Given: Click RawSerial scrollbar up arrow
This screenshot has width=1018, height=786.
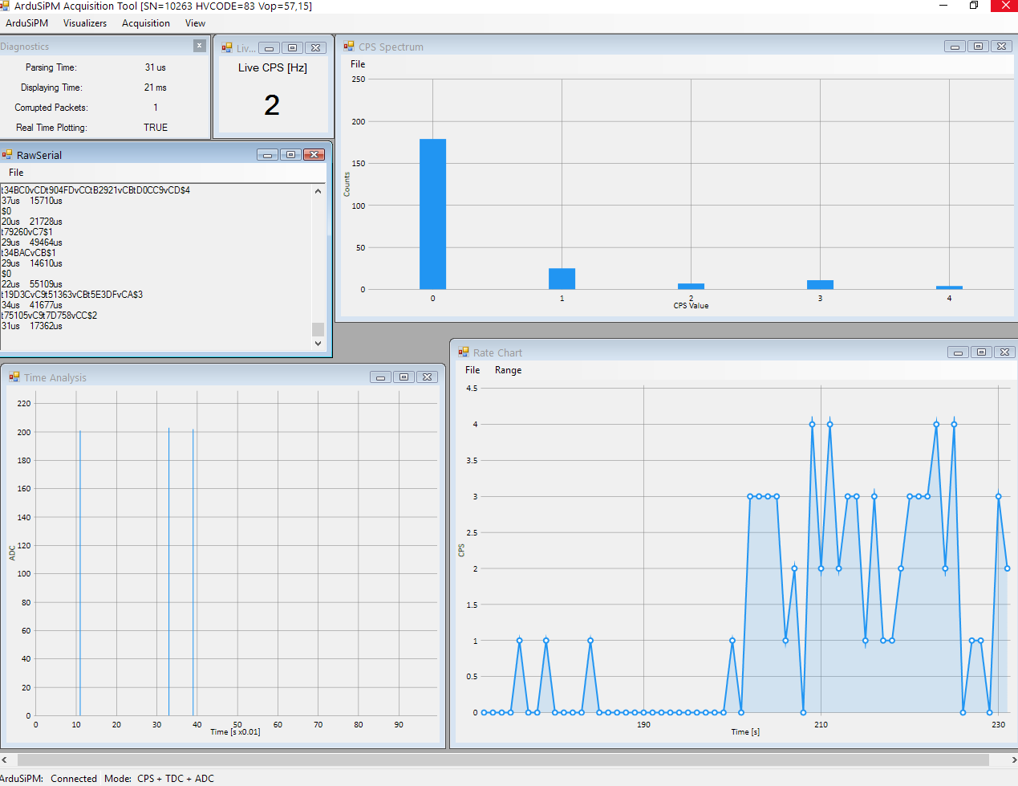Looking at the screenshot, I should (318, 191).
